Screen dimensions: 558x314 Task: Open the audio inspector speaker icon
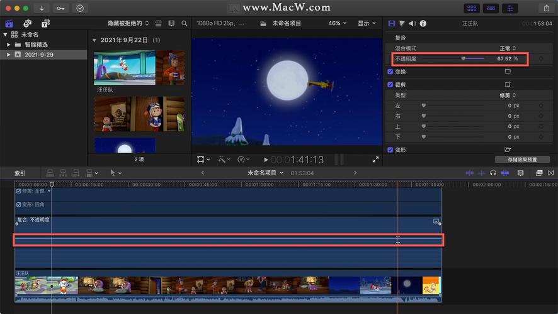click(413, 23)
